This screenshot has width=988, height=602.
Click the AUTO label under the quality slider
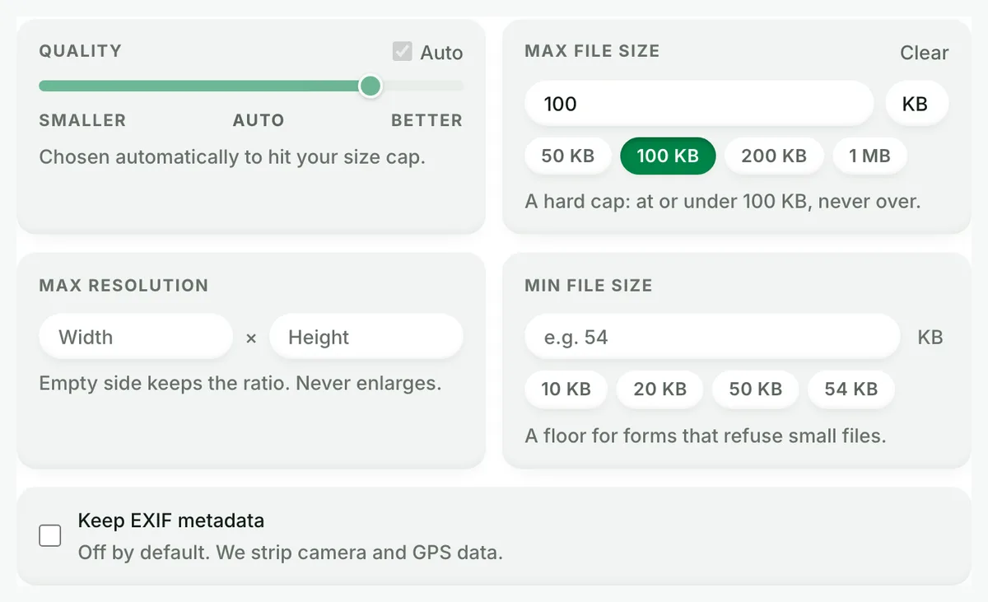click(x=259, y=120)
